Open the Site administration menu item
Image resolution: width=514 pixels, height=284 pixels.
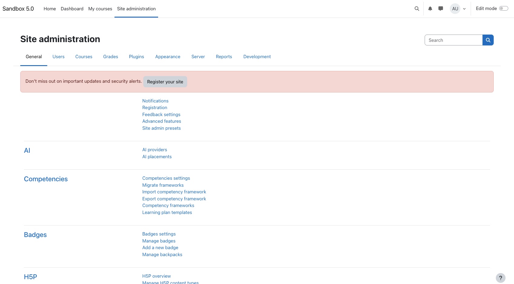point(136,8)
